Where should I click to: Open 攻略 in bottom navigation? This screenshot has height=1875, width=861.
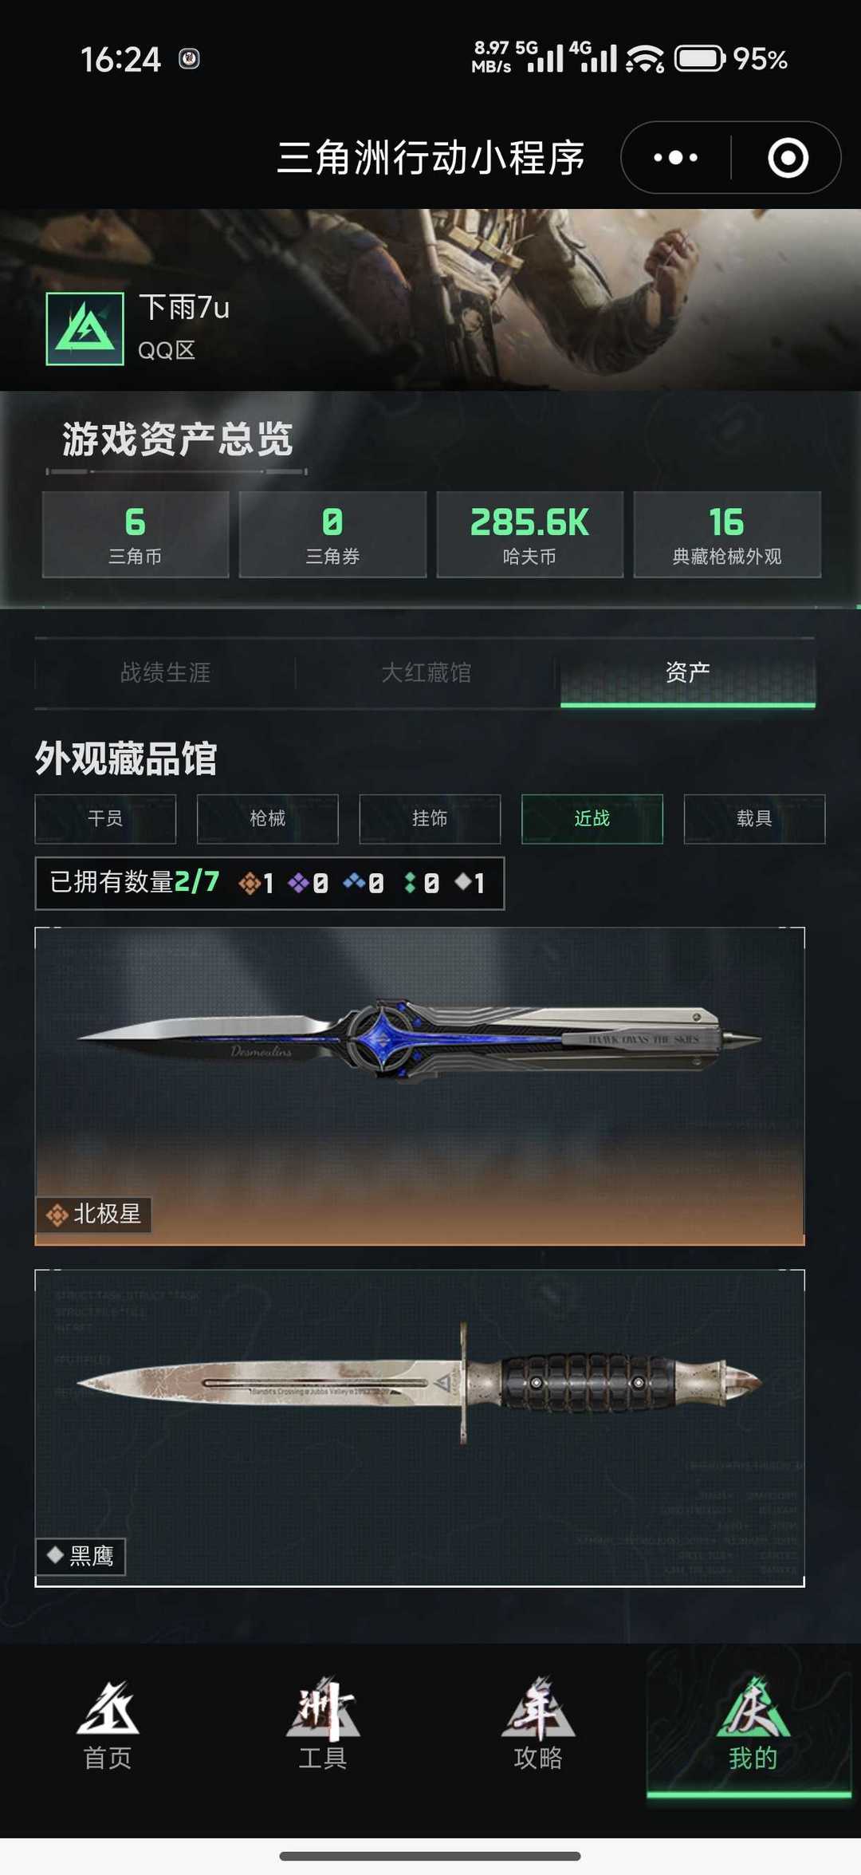tap(538, 1725)
